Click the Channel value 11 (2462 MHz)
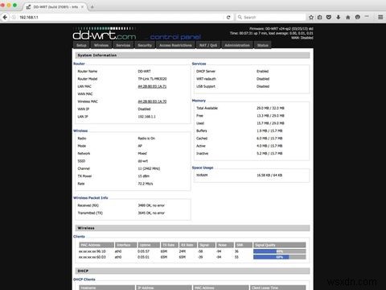This screenshot has height=290, width=386. point(149,168)
